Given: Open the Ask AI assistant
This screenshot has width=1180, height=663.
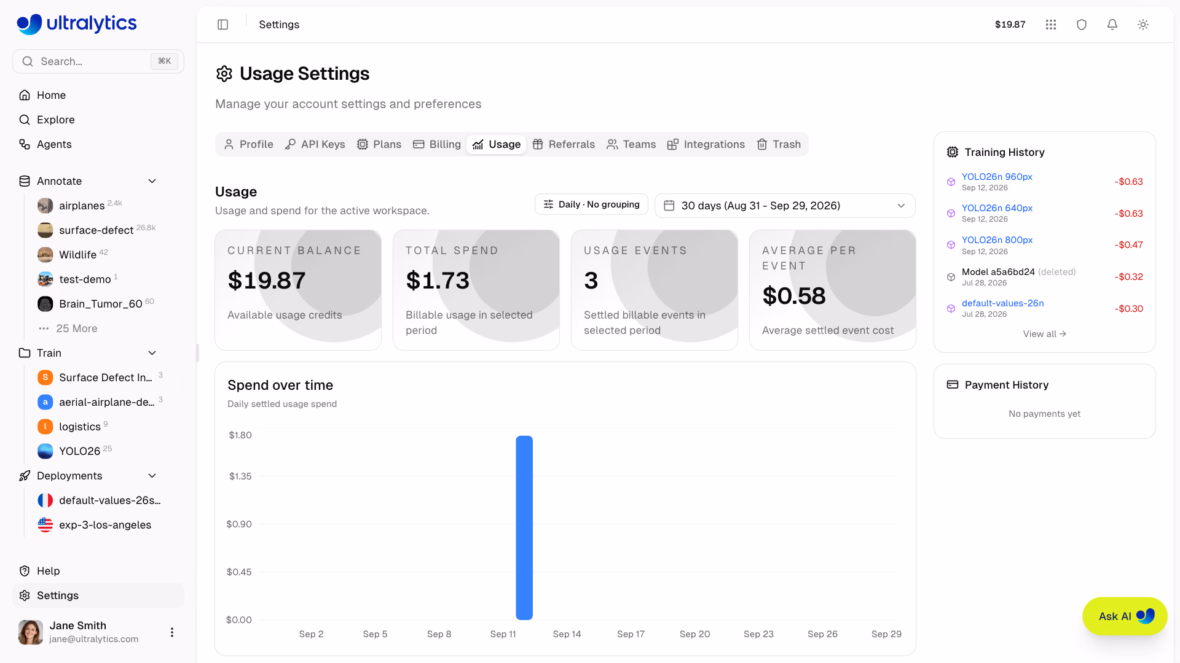Looking at the screenshot, I should coord(1125,616).
